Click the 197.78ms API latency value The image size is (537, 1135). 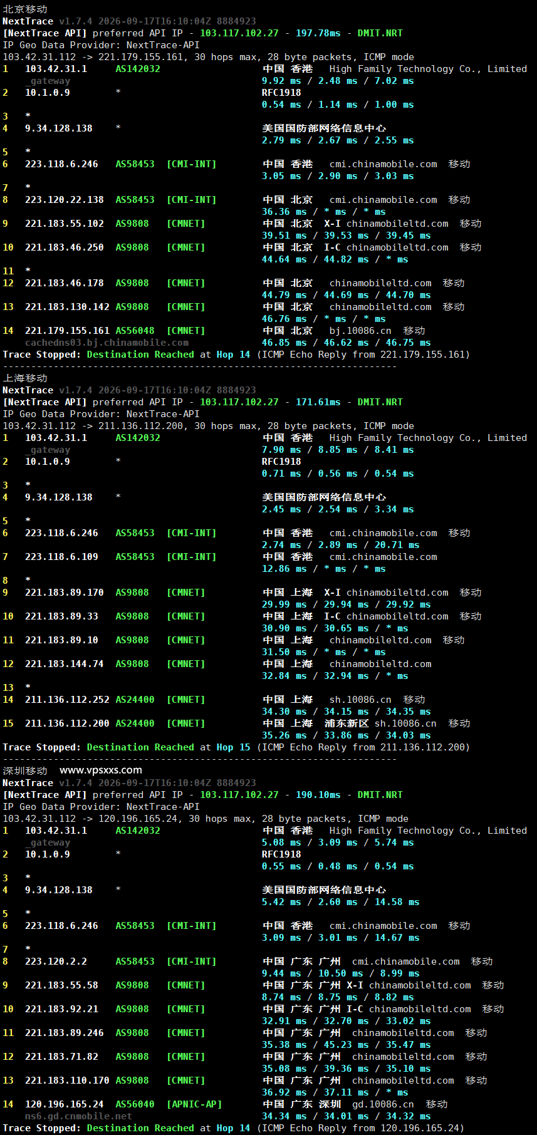(x=318, y=33)
